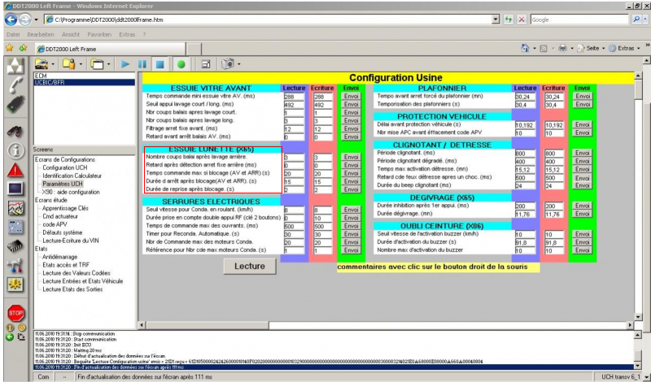Select the DDT2000 Left Frame tab

(110, 49)
